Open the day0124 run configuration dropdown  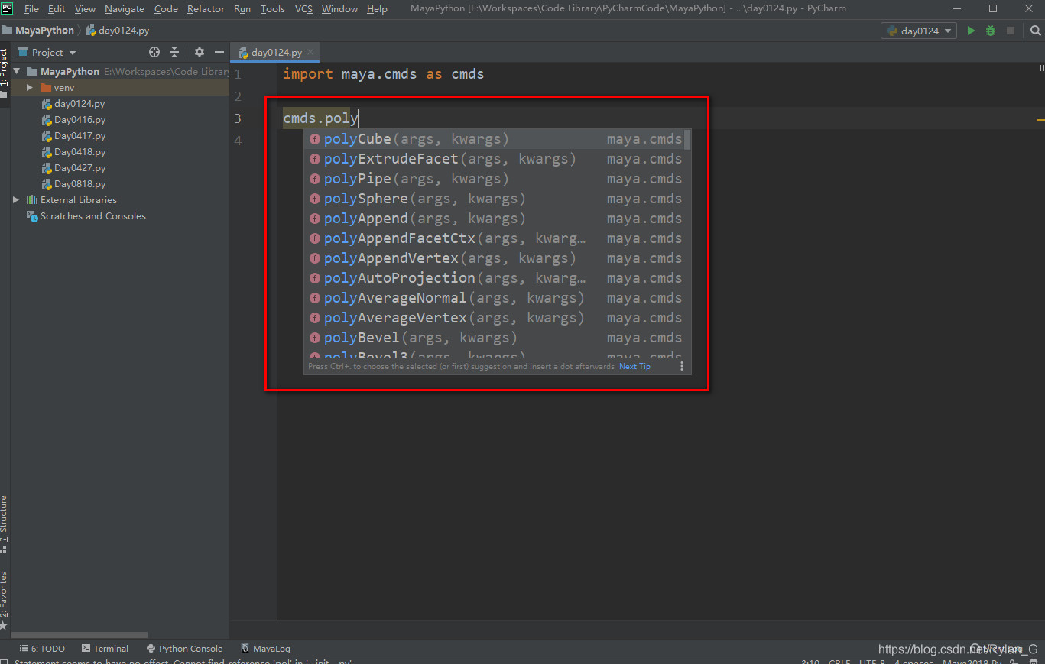pos(919,31)
